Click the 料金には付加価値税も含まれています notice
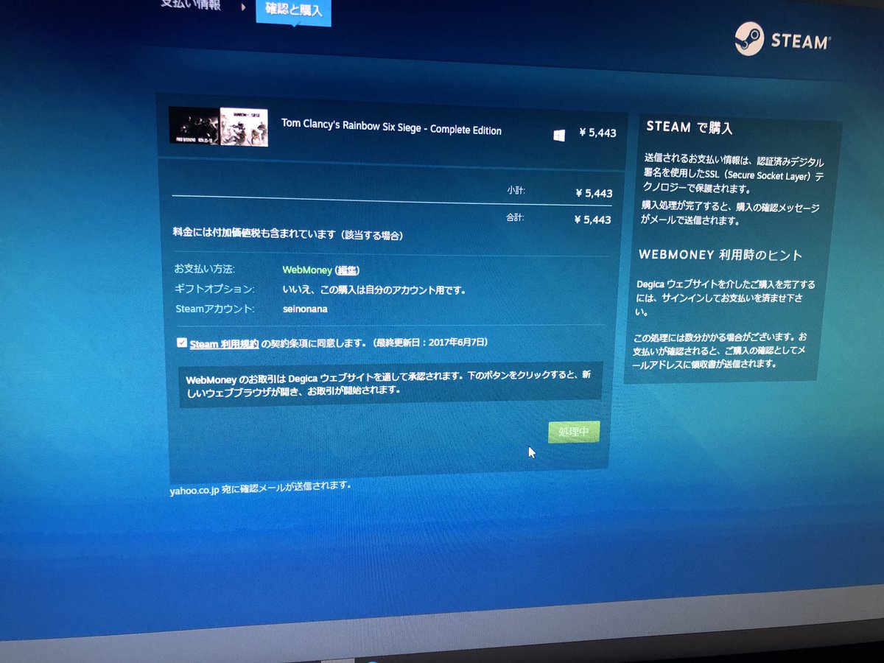This screenshot has width=884, height=663. tap(287, 235)
